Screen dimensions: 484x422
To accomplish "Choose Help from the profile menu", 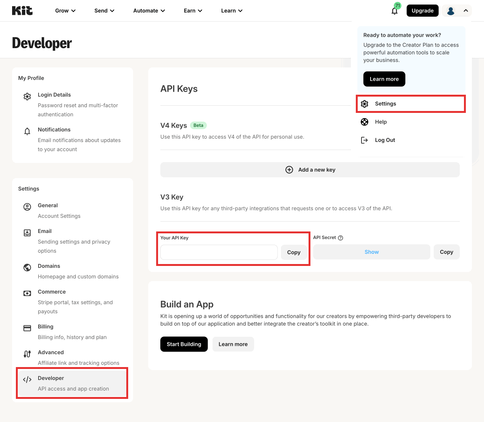I will coord(380,122).
